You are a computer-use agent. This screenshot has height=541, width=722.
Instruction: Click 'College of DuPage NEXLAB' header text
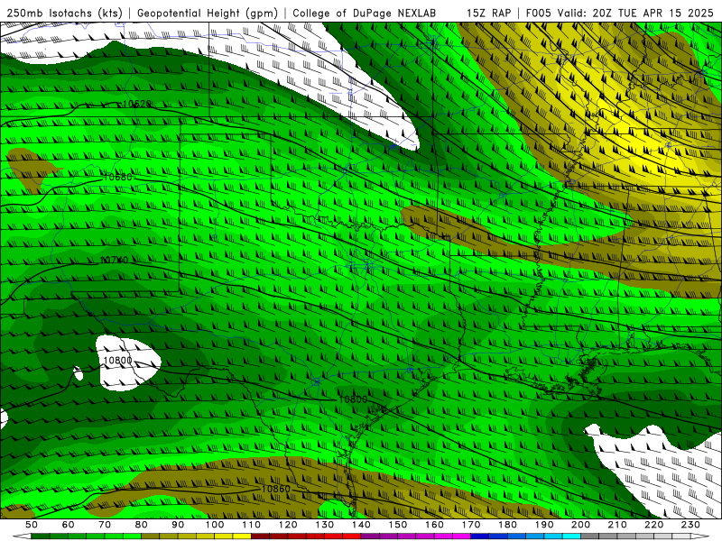365,14
